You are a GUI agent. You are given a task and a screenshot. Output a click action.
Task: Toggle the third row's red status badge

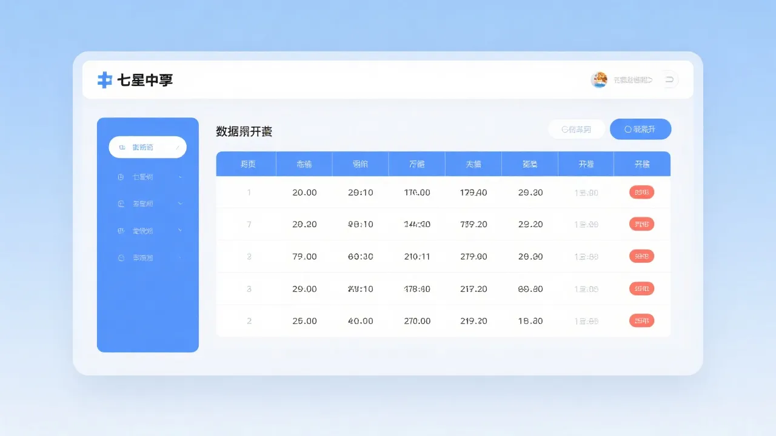point(641,256)
